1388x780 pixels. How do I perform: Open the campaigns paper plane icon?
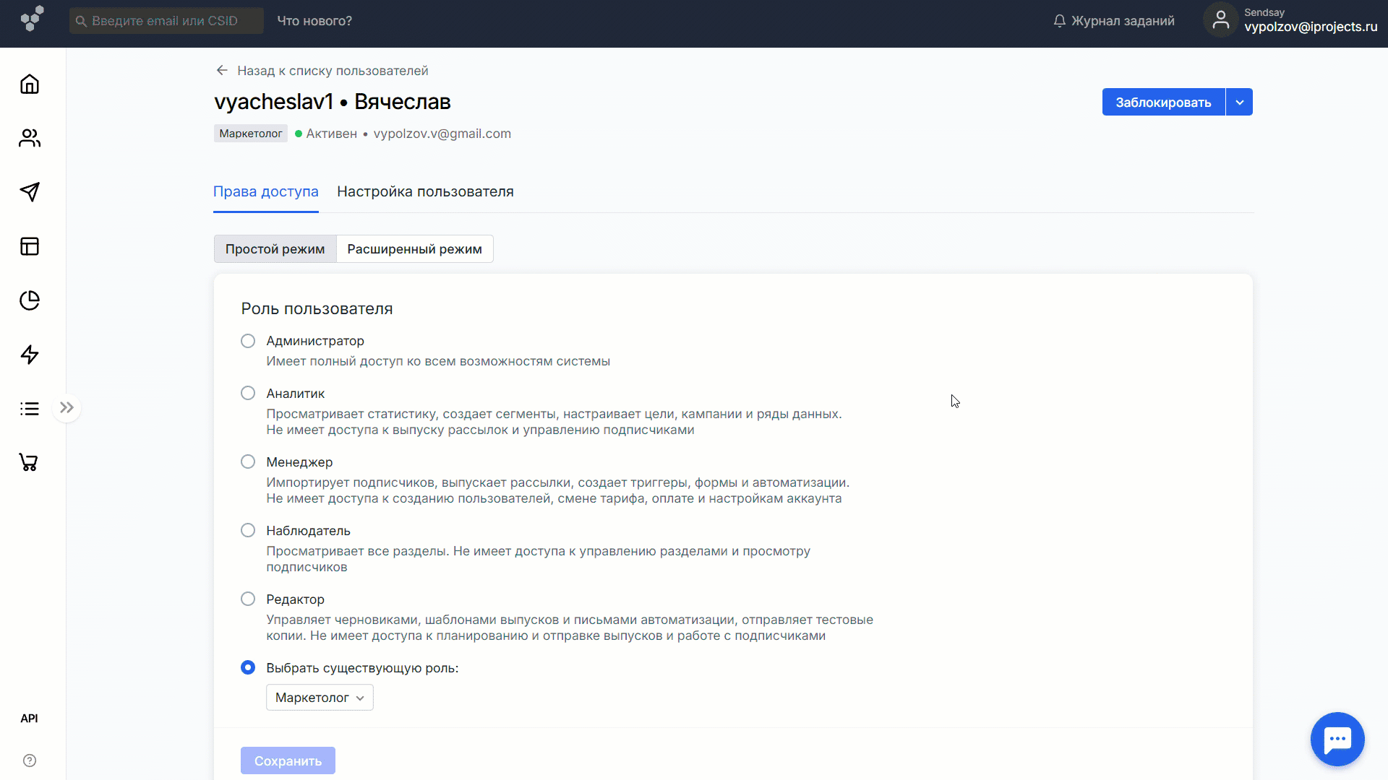click(x=30, y=191)
